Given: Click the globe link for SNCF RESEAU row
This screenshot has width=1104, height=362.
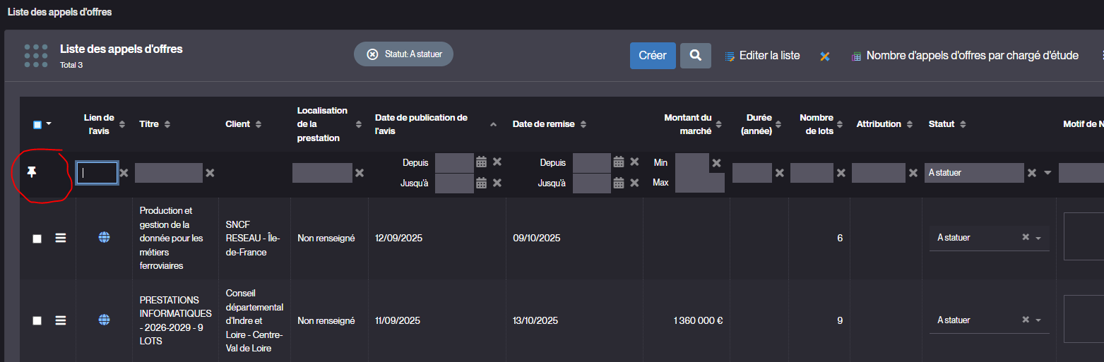Looking at the screenshot, I should pos(104,238).
